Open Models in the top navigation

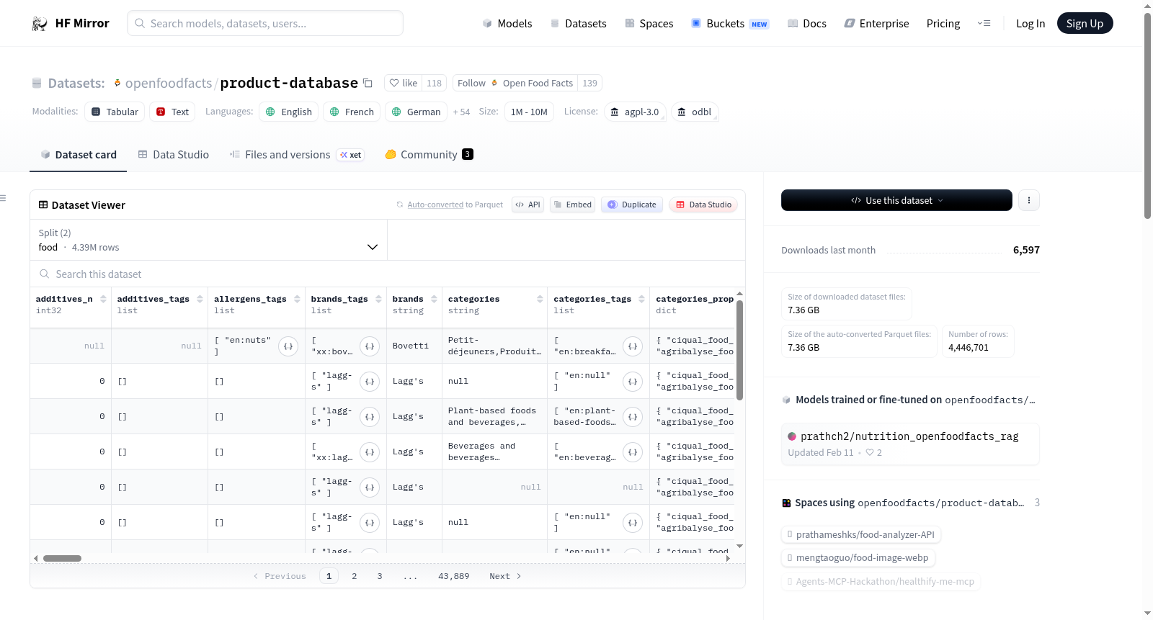click(x=507, y=23)
